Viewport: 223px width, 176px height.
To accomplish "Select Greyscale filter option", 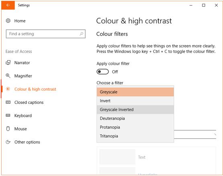I will pyautogui.click(x=135, y=92).
